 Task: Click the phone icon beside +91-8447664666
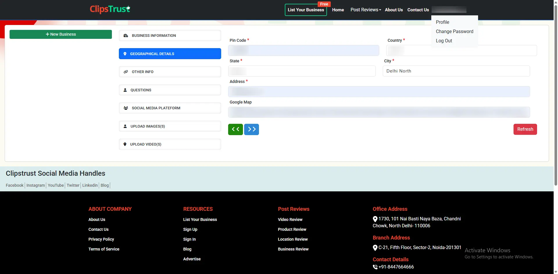(x=375, y=267)
